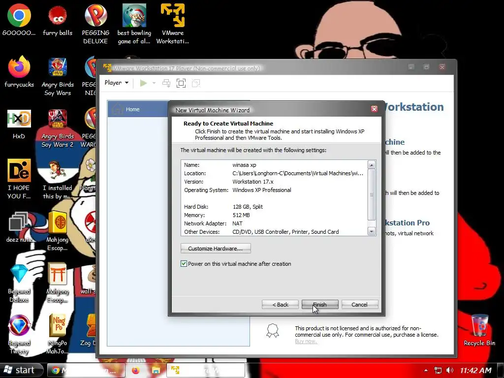Click 'Windows XP Professional' operating system value
The width and height of the screenshot is (504, 378).
pyautogui.click(x=262, y=190)
